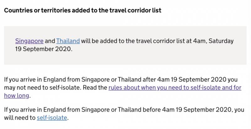Open the Singapore link
Viewport: 251px width, 129px height.
tap(29, 41)
